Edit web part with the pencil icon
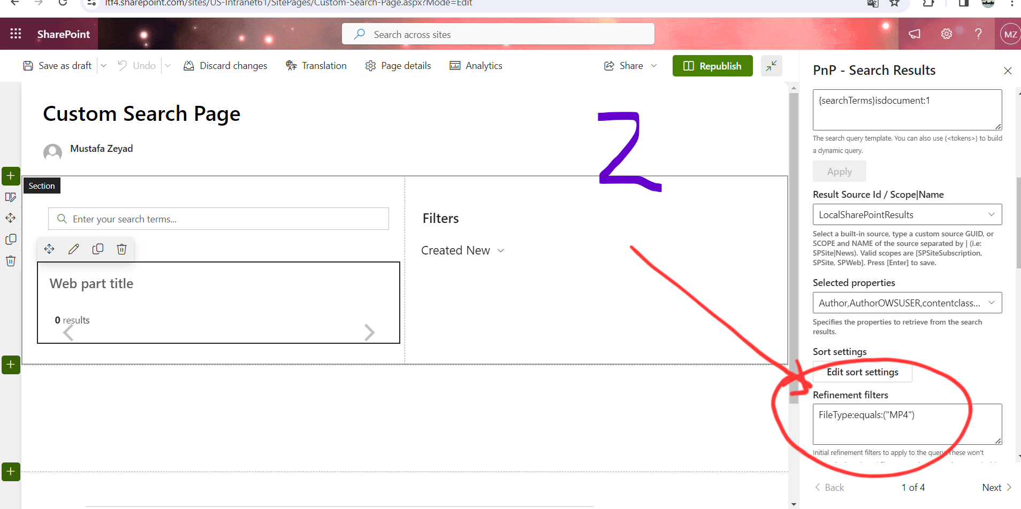Viewport: 1021px width, 509px height. point(74,249)
